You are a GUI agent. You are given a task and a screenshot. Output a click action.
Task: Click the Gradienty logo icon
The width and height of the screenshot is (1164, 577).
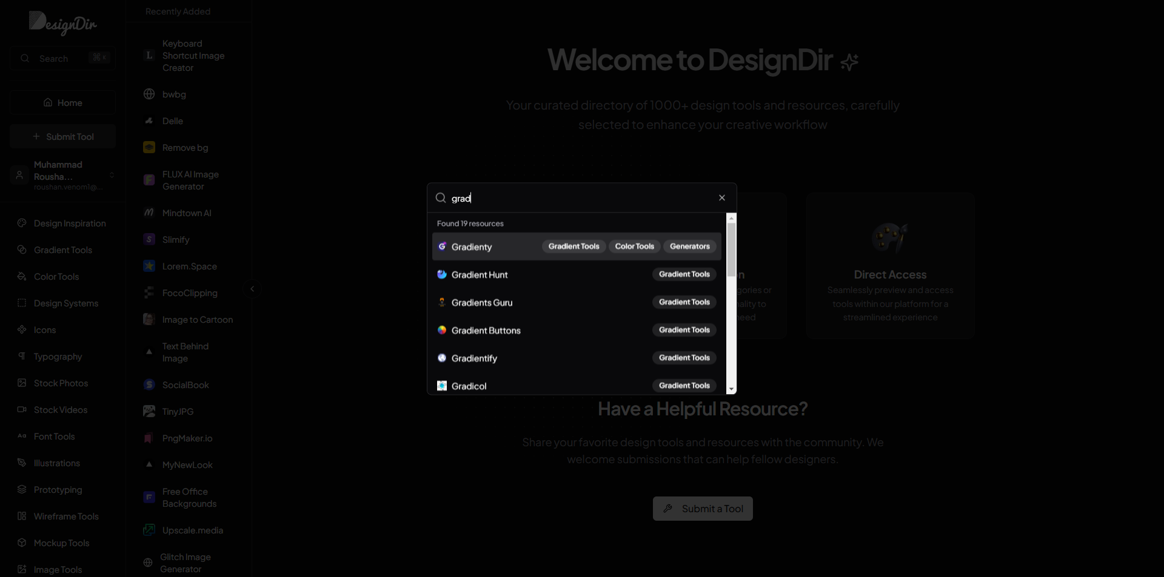pyautogui.click(x=442, y=246)
